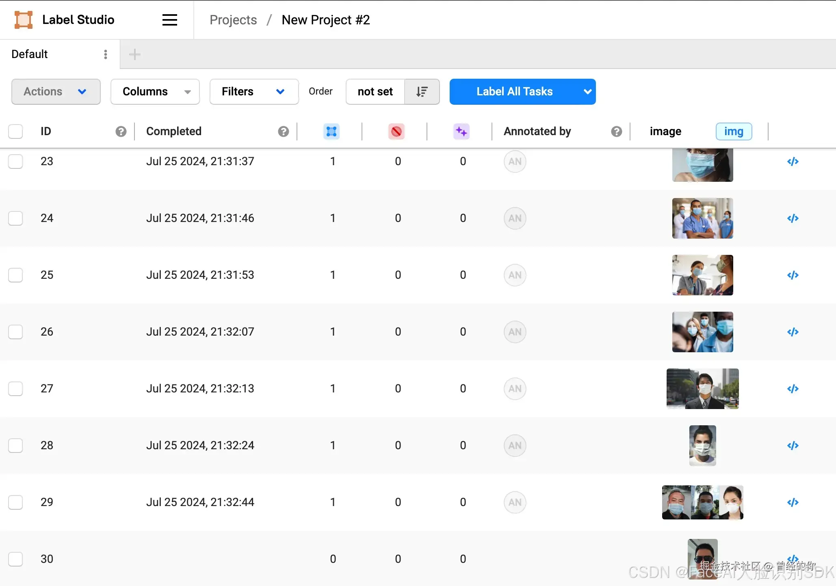Open Default tab options (three dots)
The width and height of the screenshot is (836, 586).
pyautogui.click(x=106, y=54)
